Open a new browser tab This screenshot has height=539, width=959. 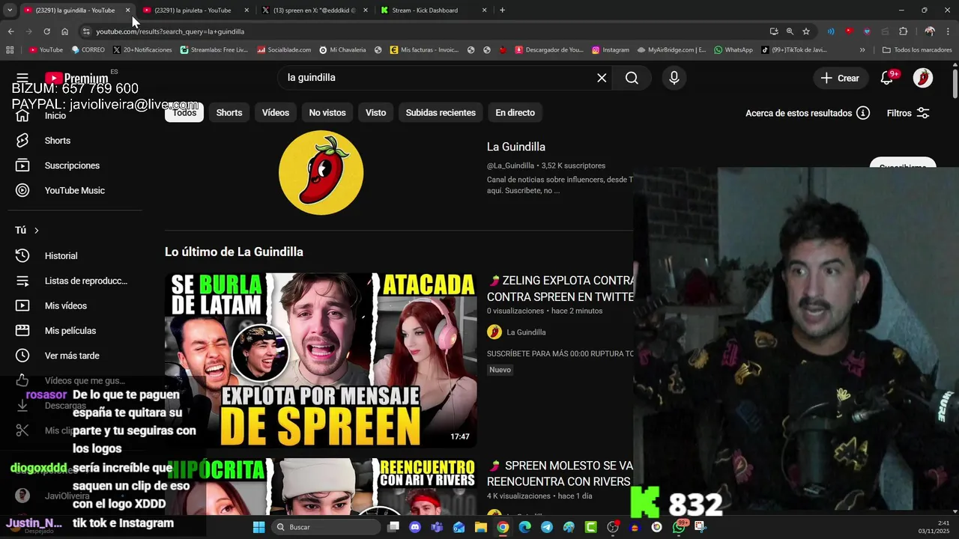(502, 10)
